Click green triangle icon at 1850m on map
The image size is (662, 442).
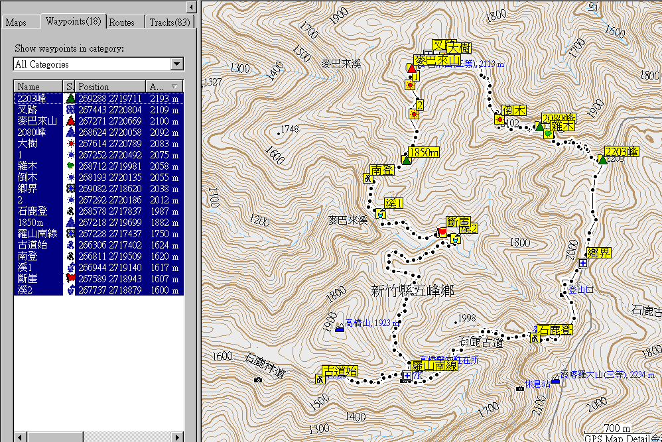pyautogui.click(x=406, y=160)
